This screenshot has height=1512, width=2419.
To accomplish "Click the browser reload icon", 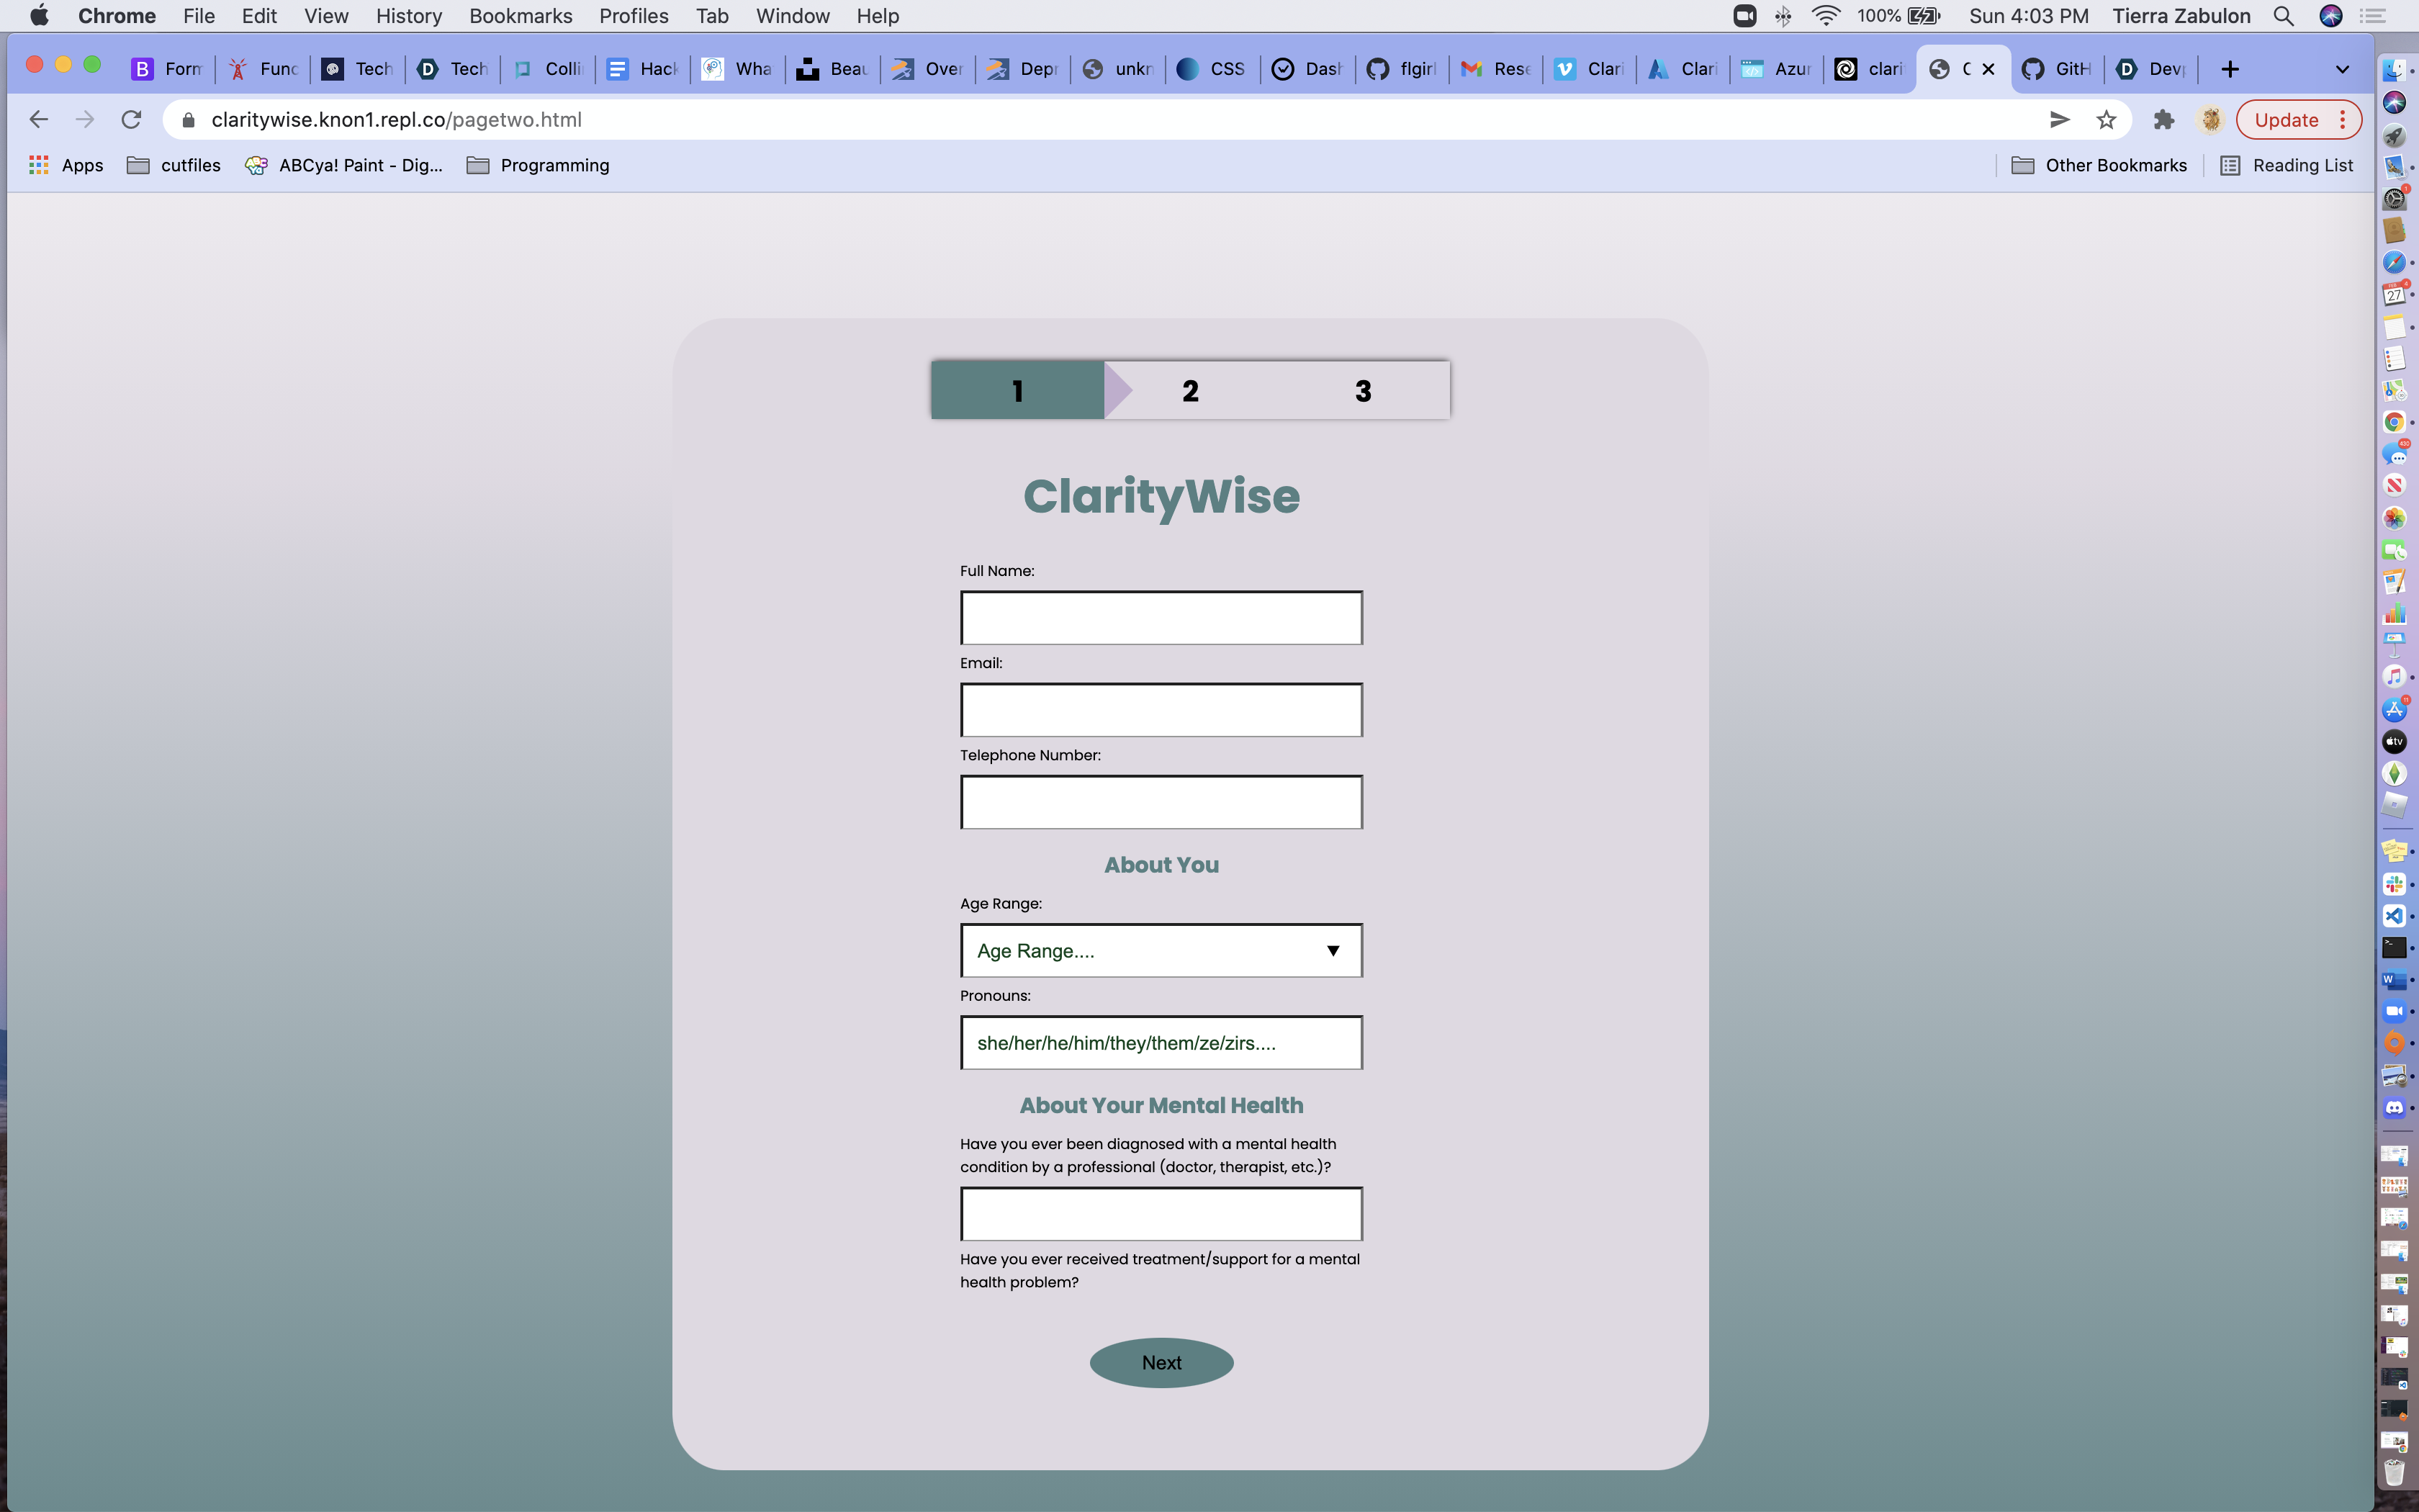I will coord(131,120).
